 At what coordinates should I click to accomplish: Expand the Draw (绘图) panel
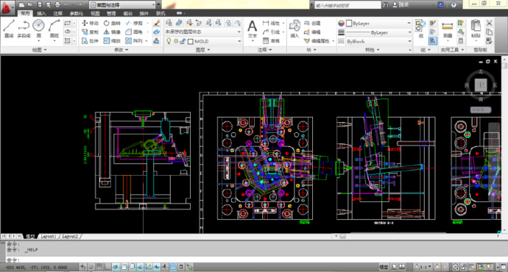[x=39, y=50]
